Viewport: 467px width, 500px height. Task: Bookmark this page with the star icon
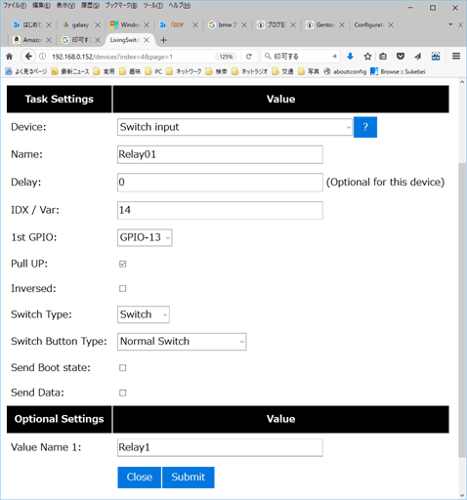(367, 57)
